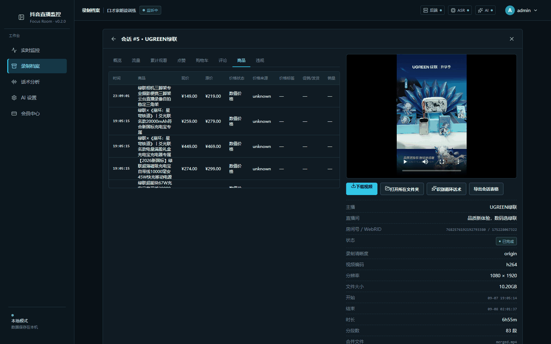Click the 23:09:01 timestamp cell
Image resolution: width=551 pixels, height=344 pixels.
click(121, 96)
